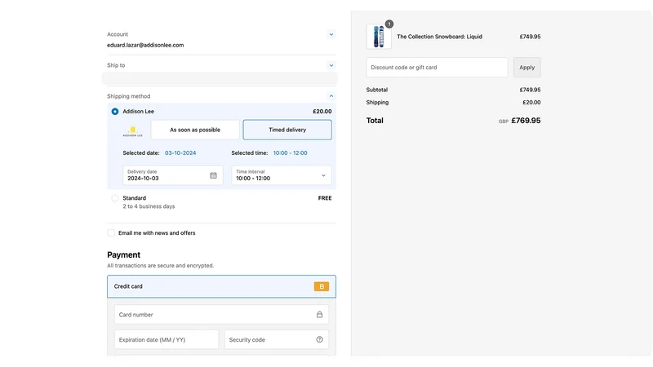This screenshot has height=367, width=653.
Task: Open the snowboard product thumbnail
Action: 379,37
